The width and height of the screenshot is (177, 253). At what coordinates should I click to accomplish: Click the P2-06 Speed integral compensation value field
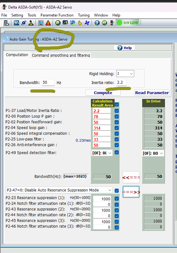tap(102, 133)
